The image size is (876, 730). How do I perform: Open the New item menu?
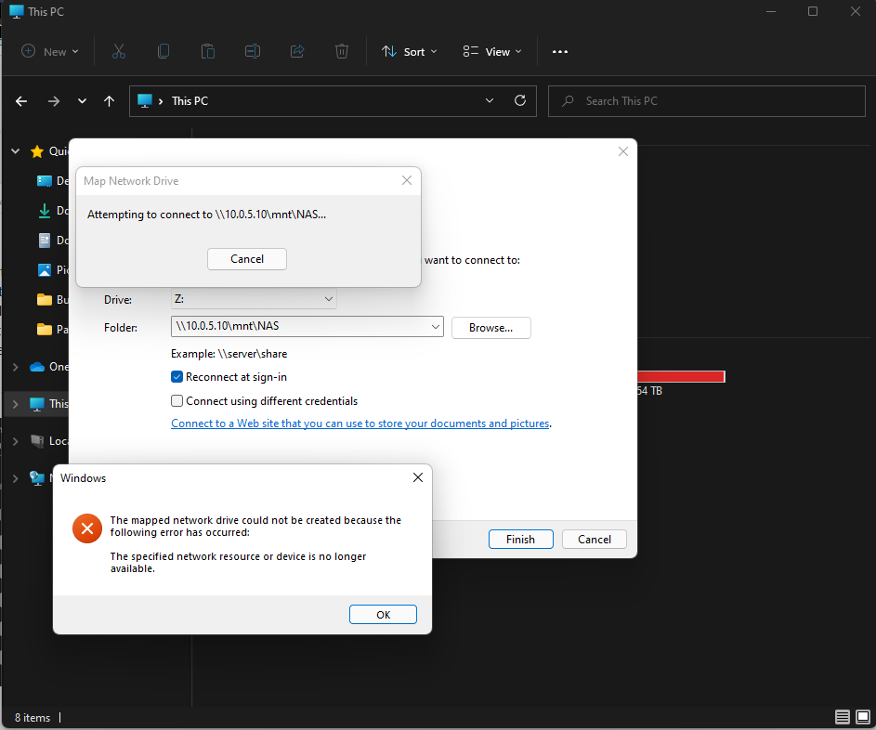50,51
